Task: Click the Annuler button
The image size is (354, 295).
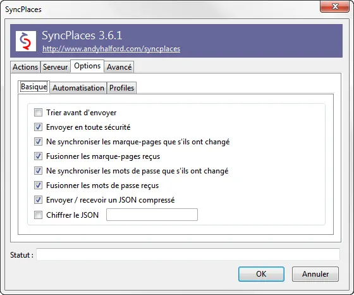Action: (x=315, y=274)
